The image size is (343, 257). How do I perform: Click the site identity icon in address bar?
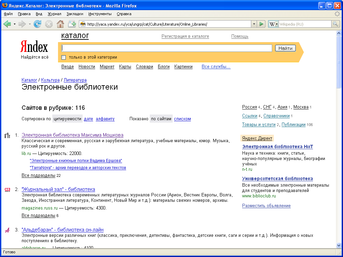83,24
